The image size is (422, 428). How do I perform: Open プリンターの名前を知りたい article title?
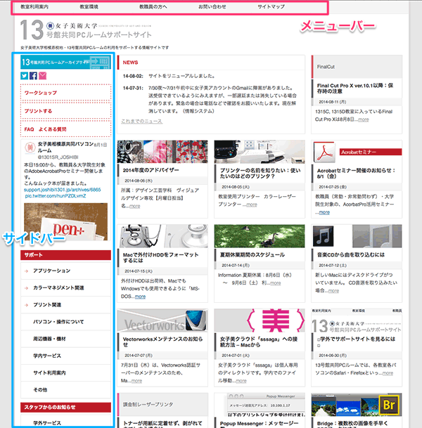260,173
